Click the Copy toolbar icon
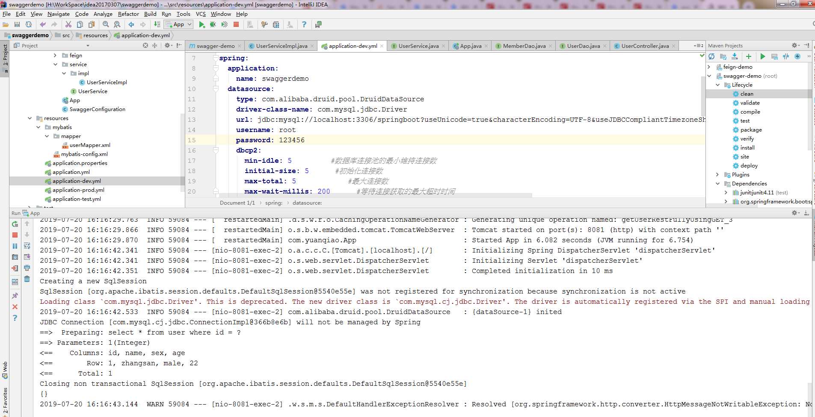 [80, 25]
